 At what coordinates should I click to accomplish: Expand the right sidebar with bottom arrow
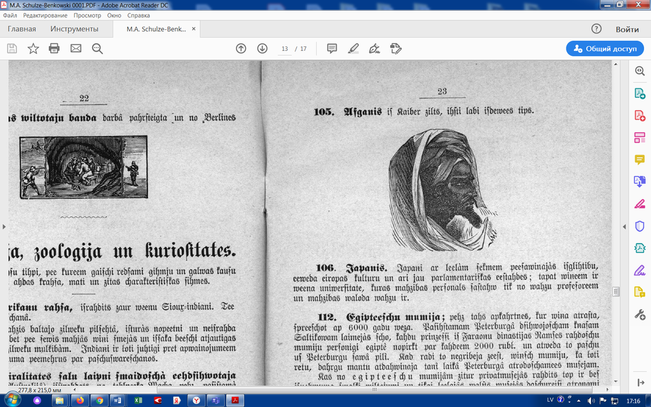640,382
